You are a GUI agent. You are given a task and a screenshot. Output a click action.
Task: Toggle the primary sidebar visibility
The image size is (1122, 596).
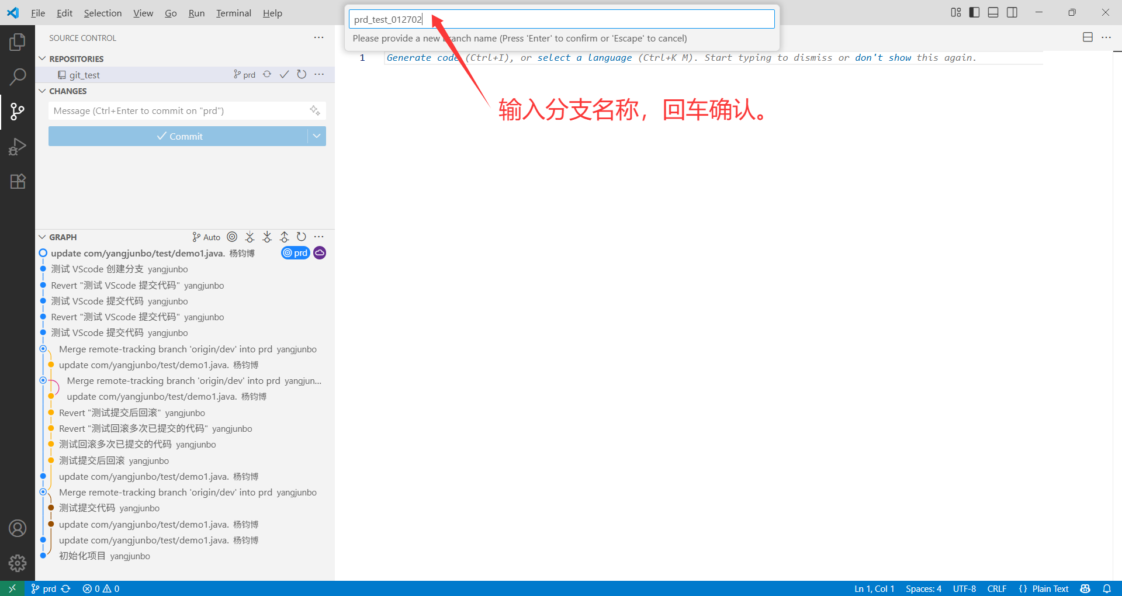pyautogui.click(x=974, y=12)
